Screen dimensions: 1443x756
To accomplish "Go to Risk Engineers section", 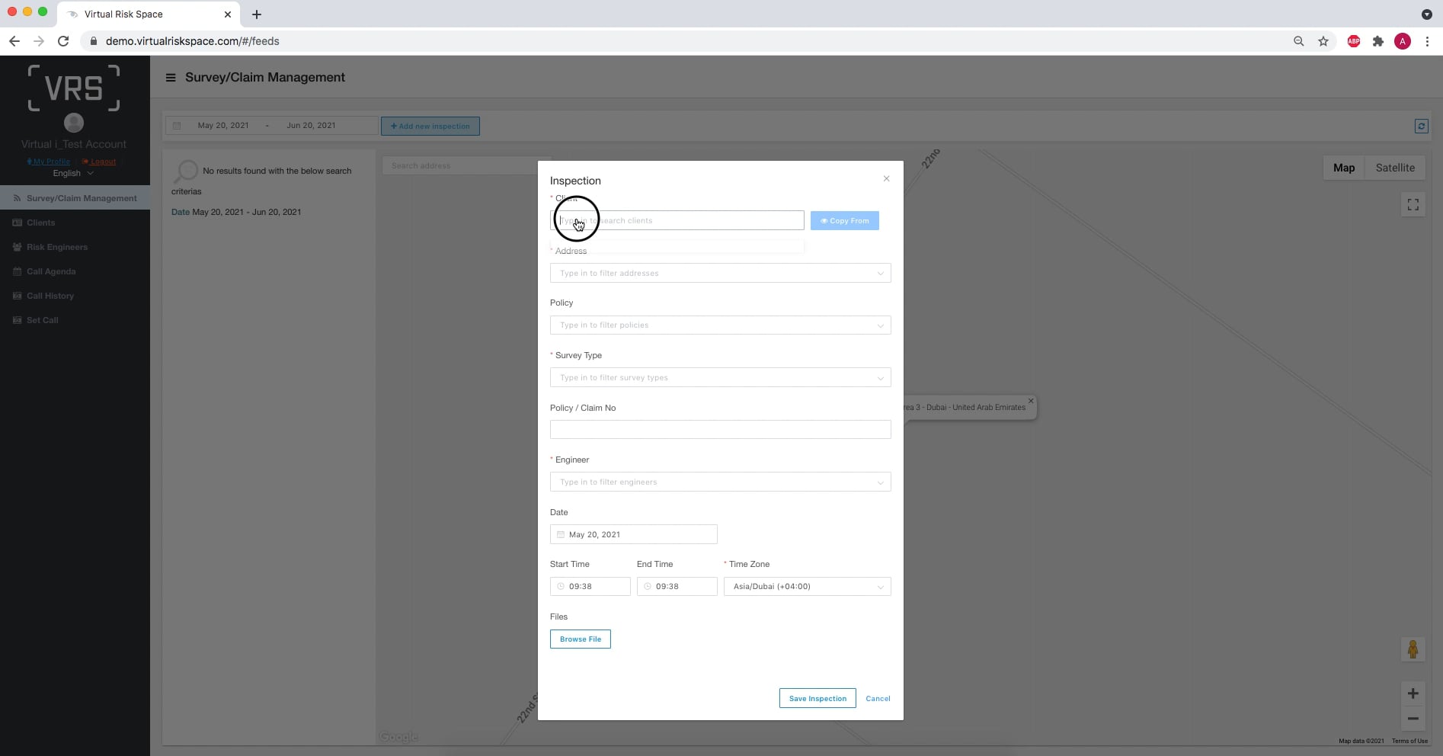I will pyautogui.click(x=57, y=247).
